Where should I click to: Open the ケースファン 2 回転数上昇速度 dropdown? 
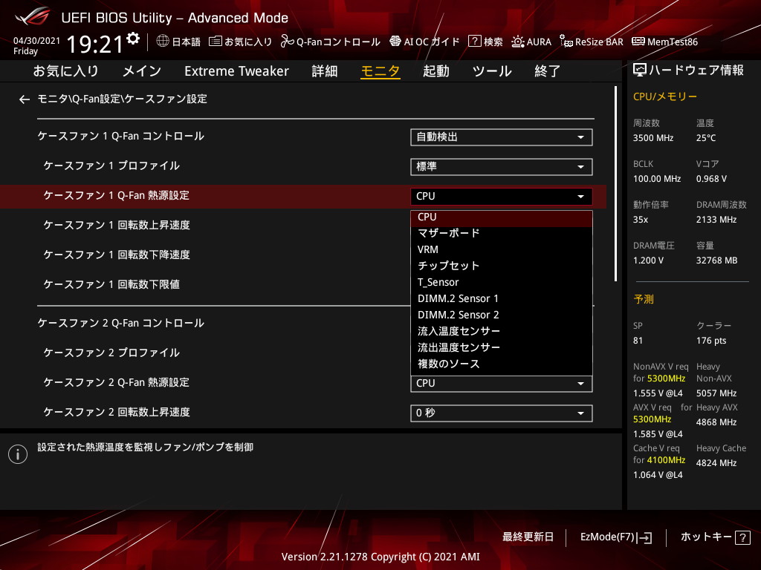tap(502, 413)
